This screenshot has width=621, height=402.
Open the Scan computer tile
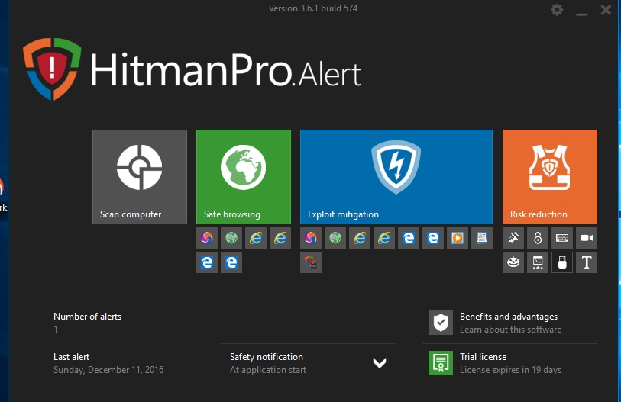point(140,177)
